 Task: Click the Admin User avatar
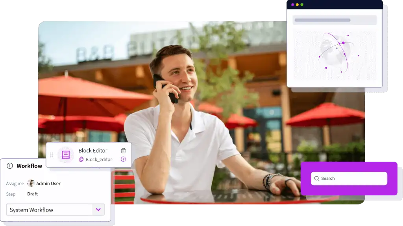click(31, 183)
